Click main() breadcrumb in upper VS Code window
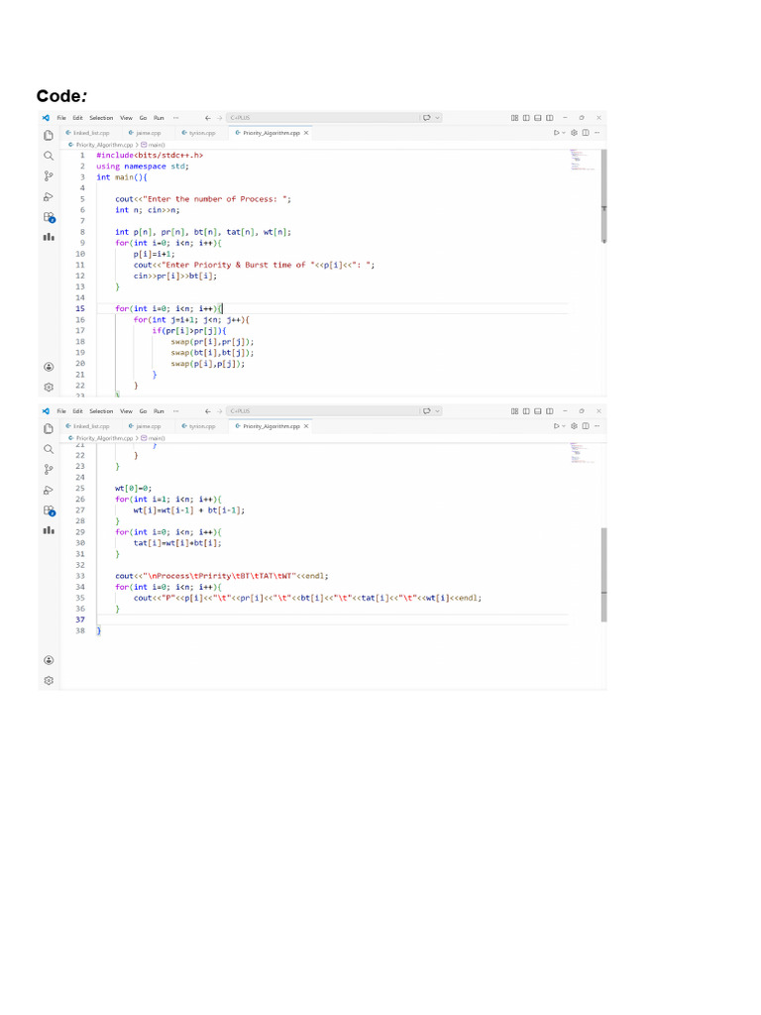This screenshot has width=761, height=1015. point(154,145)
